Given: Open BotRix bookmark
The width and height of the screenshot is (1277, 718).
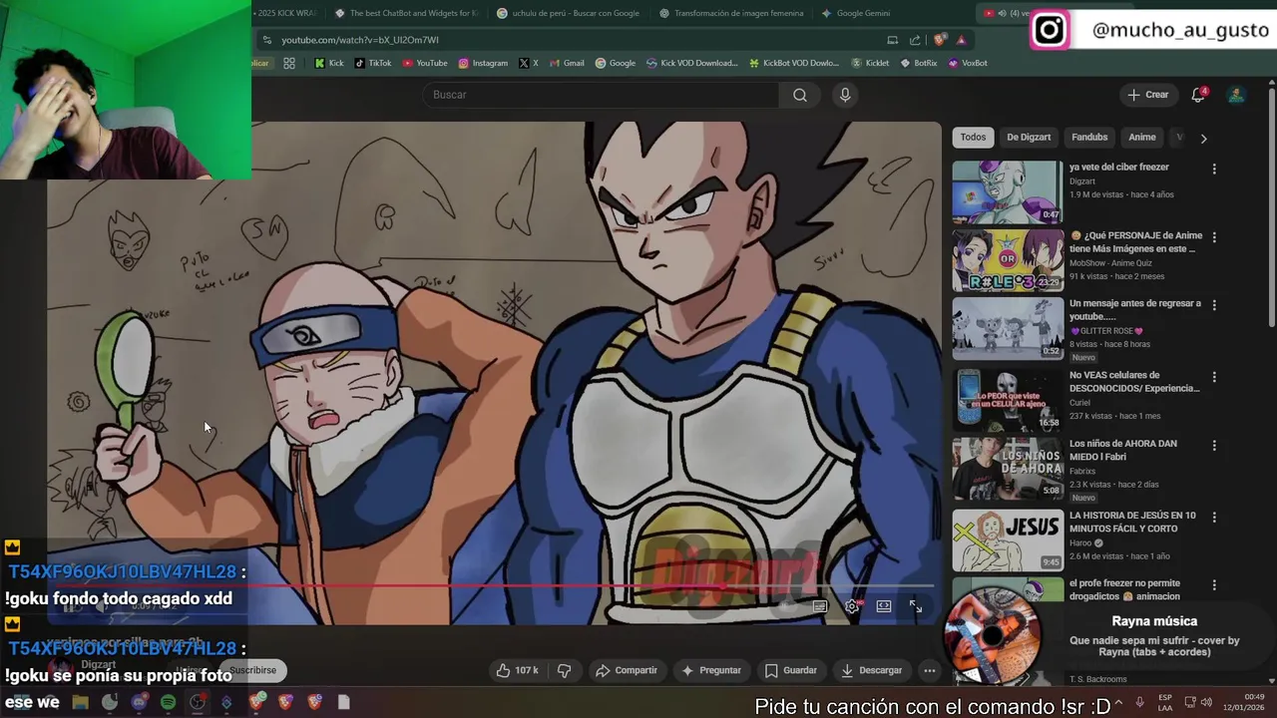Looking at the screenshot, I should [919, 63].
